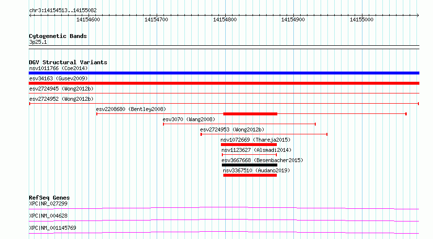
Task: Click the blue nsv1011766 variant bar
Action: (224, 73)
